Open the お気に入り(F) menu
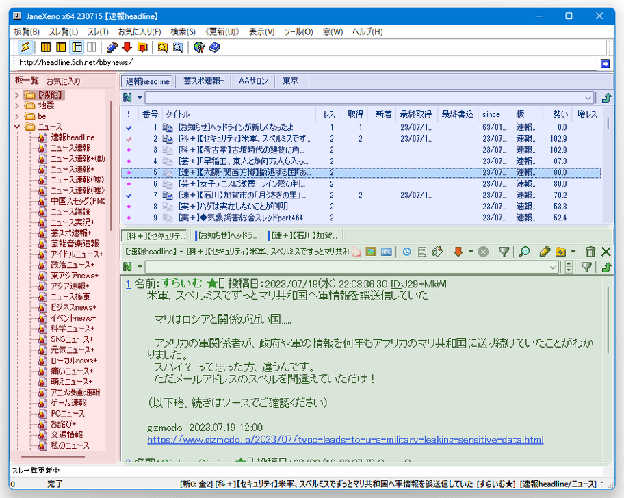 140,32
